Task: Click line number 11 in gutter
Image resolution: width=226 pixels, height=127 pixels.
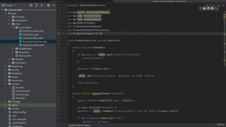Action: coord(59,34)
